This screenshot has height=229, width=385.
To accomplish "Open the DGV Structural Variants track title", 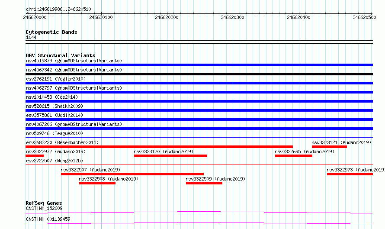I will (x=61, y=55).
